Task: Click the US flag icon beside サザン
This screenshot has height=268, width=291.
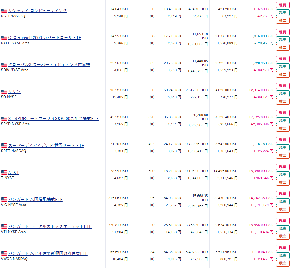Action: pyautogui.click(x=4, y=92)
